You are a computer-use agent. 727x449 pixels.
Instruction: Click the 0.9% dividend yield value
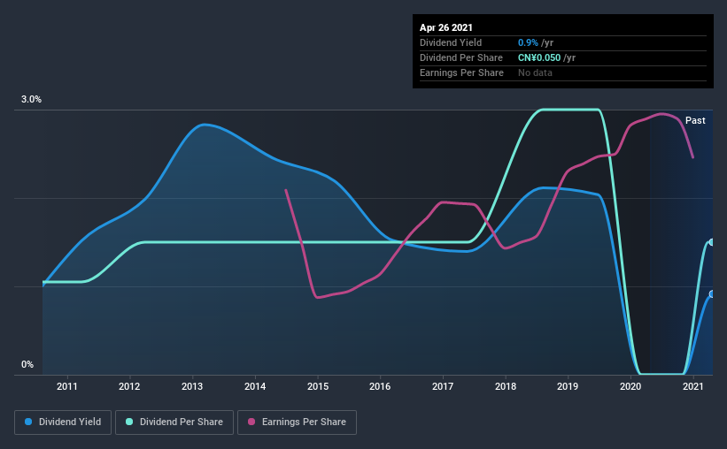point(528,42)
